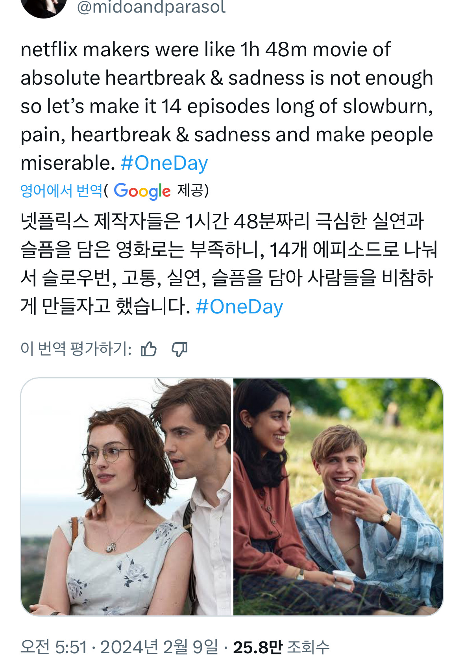
Task: Click the '오전 5:51' post time
Action: click(54, 647)
